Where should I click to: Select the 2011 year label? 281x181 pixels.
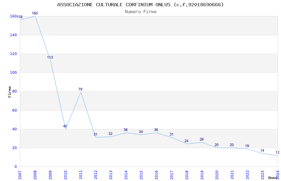(81, 175)
